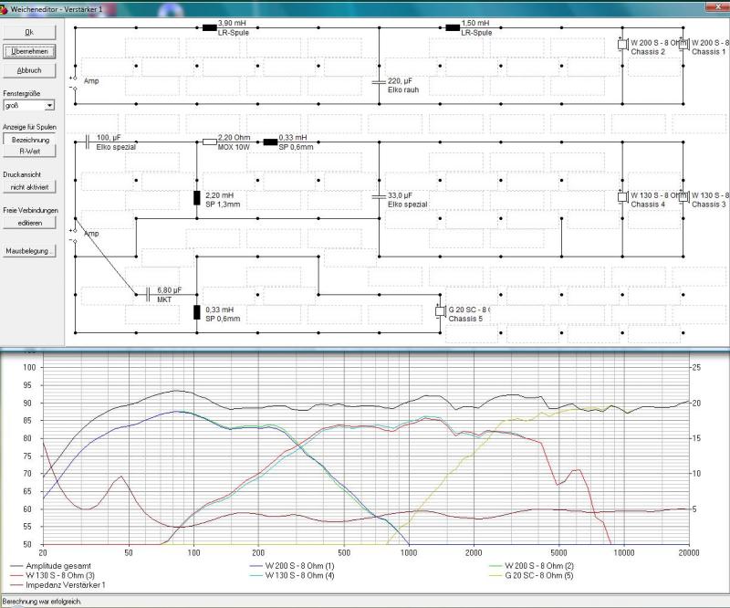This screenshot has height=608, width=730.
Task: Select the 2,20 mH SP 1,3mm coil symbol
Action: [196, 198]
